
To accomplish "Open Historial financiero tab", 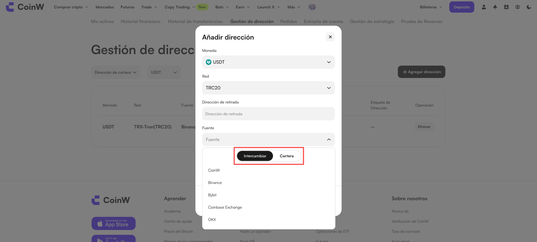I will pyautogui.click(x=141, y=21).
